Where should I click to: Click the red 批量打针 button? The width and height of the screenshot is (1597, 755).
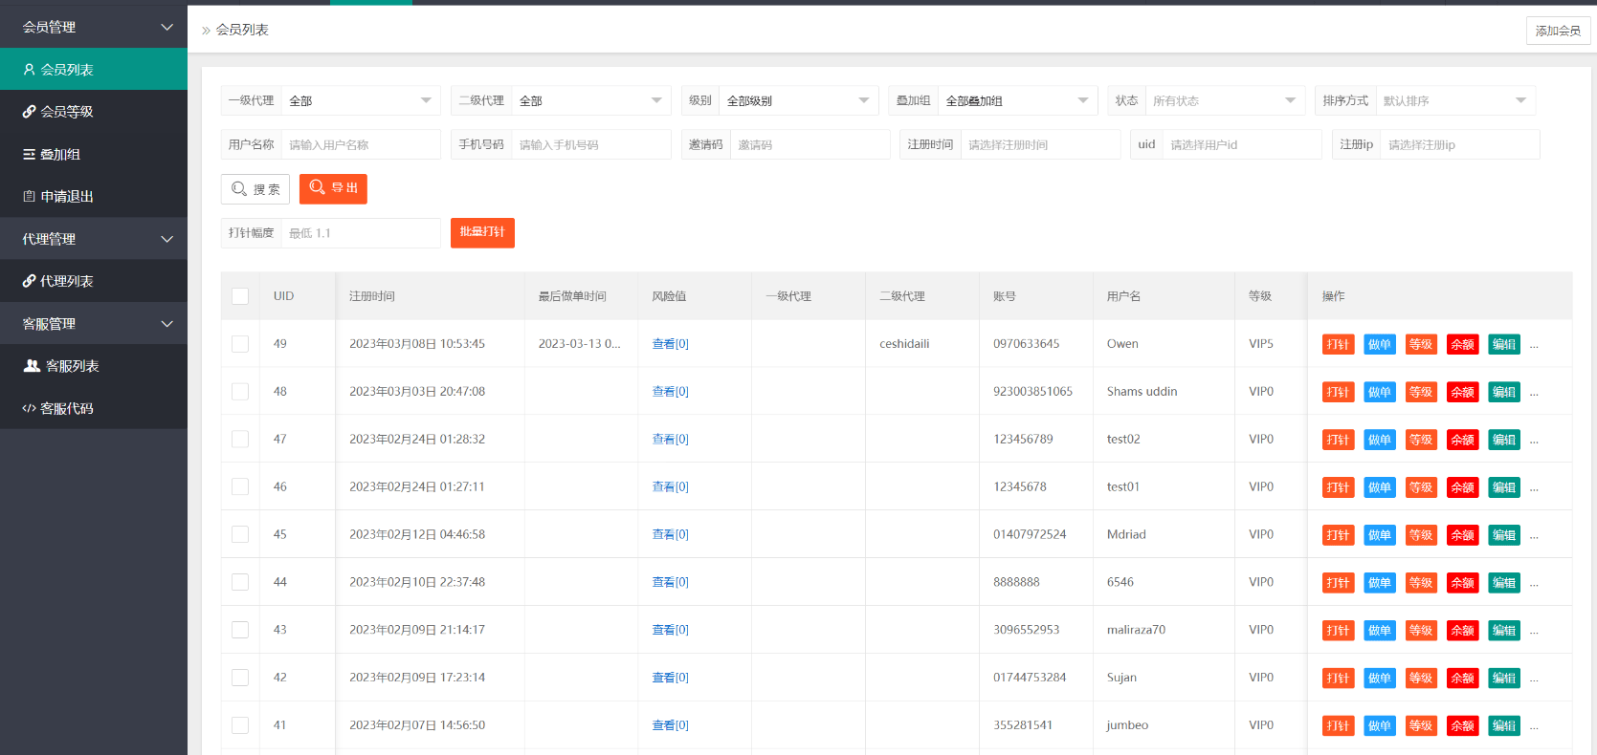(482, 232)
